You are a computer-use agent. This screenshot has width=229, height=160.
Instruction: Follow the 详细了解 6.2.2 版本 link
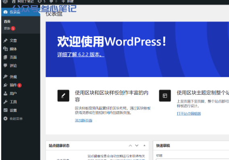point(81,54)
